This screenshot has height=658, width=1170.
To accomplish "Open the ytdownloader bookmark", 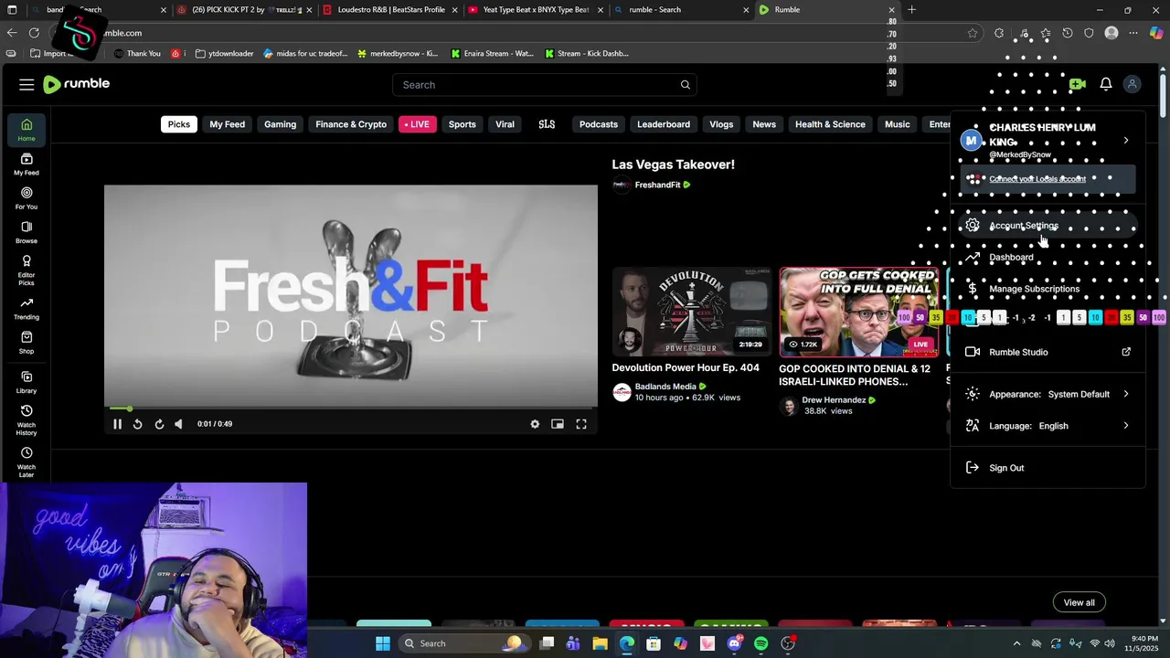I will point(224,53).
